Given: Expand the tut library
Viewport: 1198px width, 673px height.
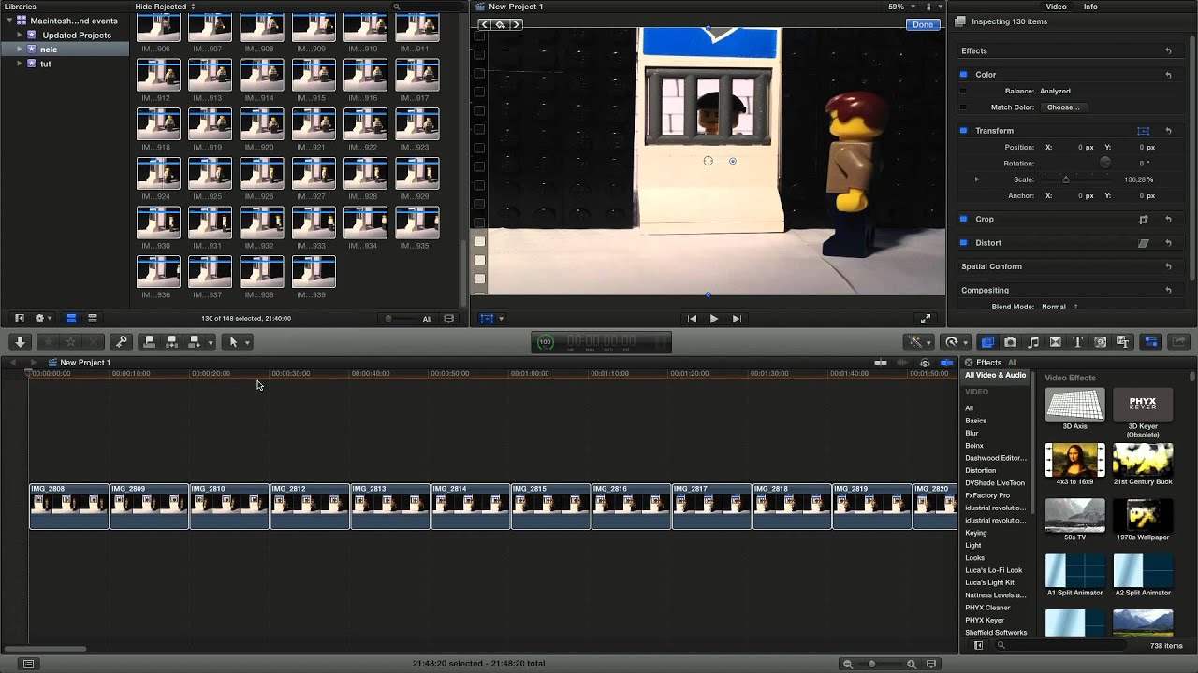Looking at the screenshot, I should pyautogui.click(x=20, y=64).
